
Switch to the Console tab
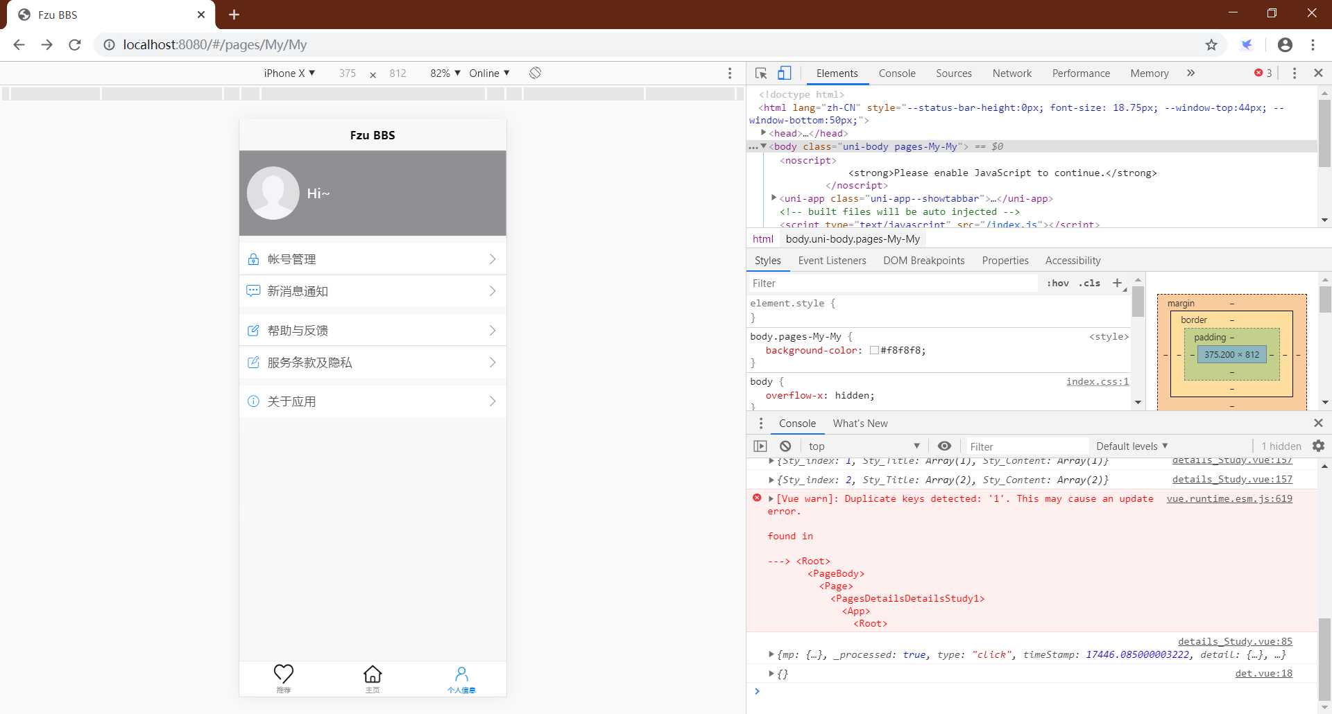[x=897, y=73]
